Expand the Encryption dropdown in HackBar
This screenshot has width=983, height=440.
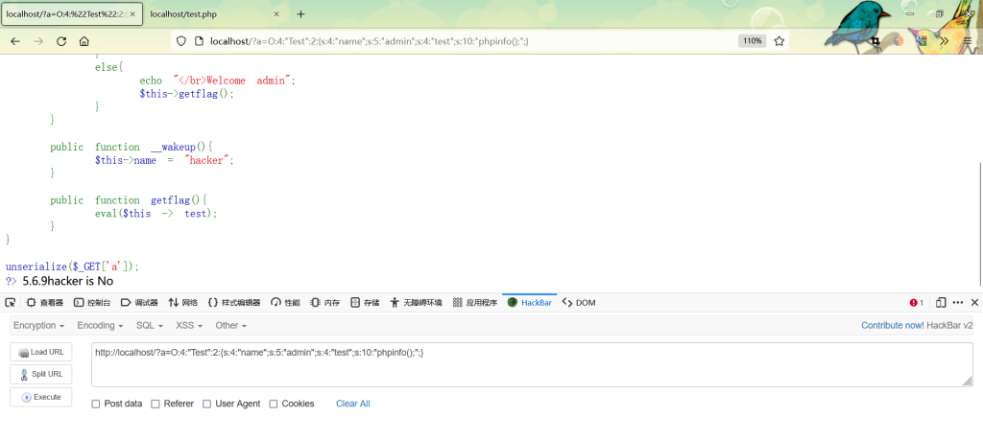[39, 326]
